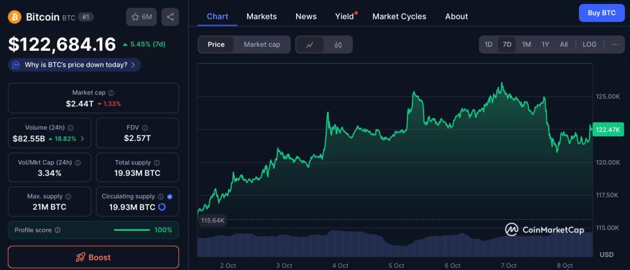Toggle the LOG scale option
Screen dimensions: 630x270
coord(589,44)
